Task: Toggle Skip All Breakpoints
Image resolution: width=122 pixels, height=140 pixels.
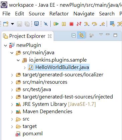Action: click(x=46, y=24)
